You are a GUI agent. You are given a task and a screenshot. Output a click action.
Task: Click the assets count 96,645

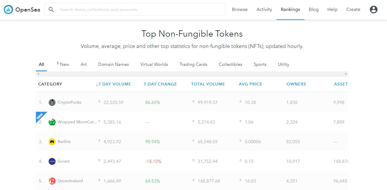(340, 181)
